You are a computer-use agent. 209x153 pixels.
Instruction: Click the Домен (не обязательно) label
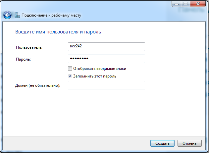coord(38,86)
